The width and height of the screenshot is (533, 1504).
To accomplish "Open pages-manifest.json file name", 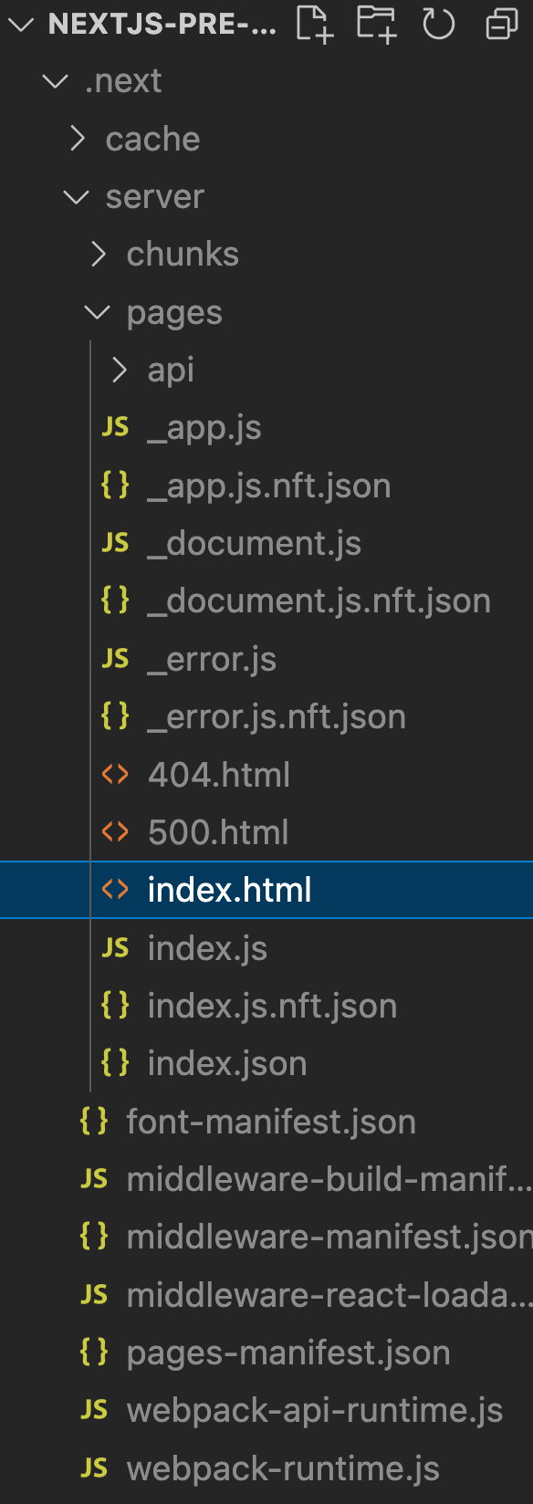I will (288, 1353).
